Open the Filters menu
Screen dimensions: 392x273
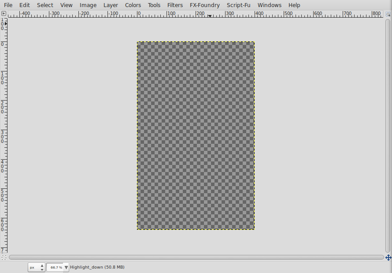[175, 5]
